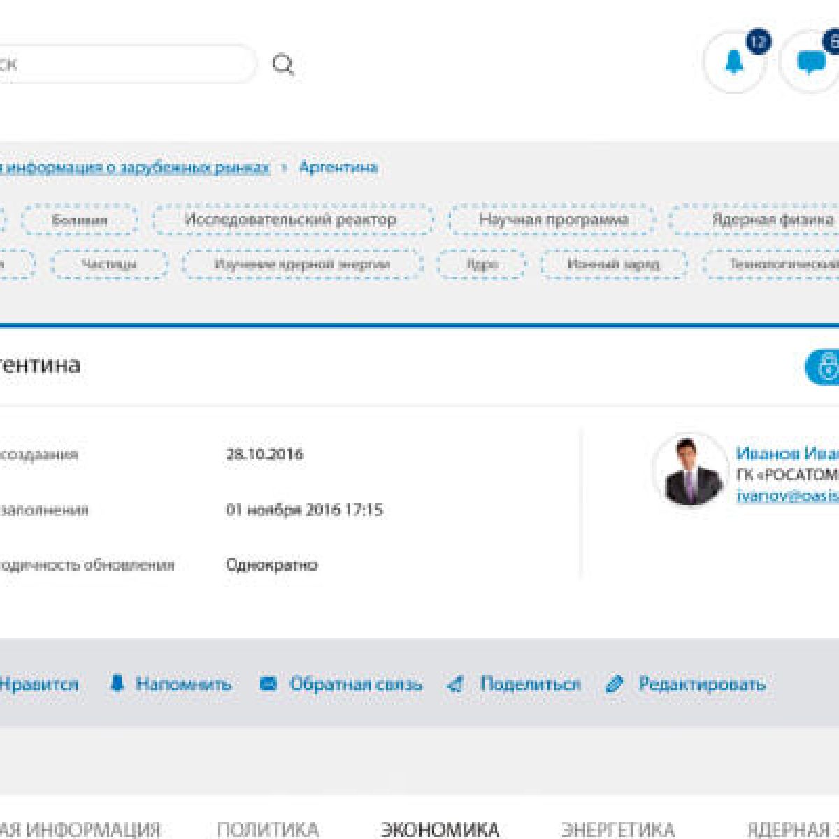Open the author's profile photo
The image size is (839, 839).
coord(689,469)
